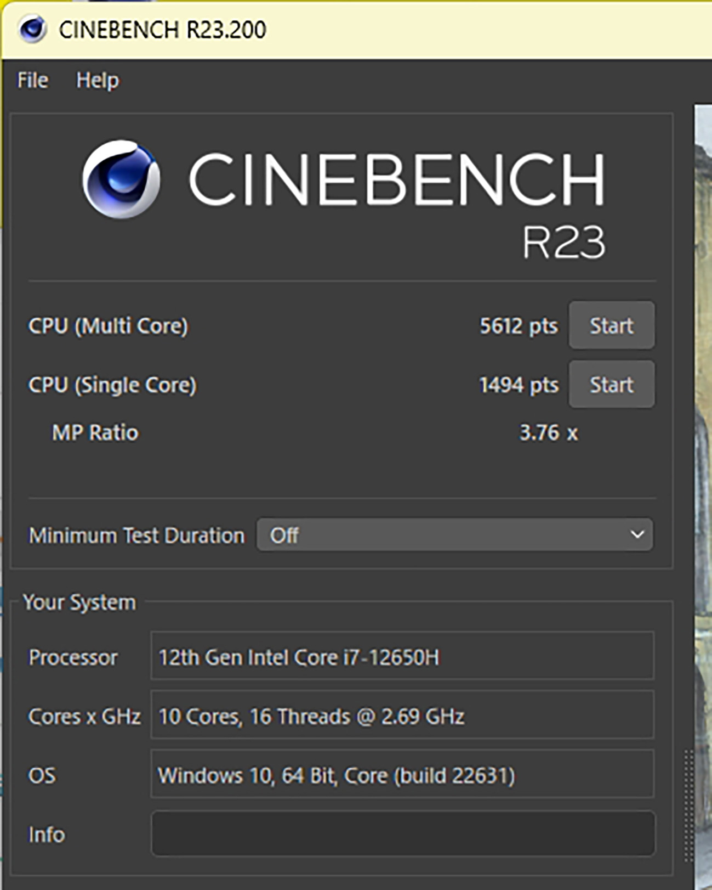712x890 pixels.
Task: Click the empty Info text field
Action: tap(402, 834)
